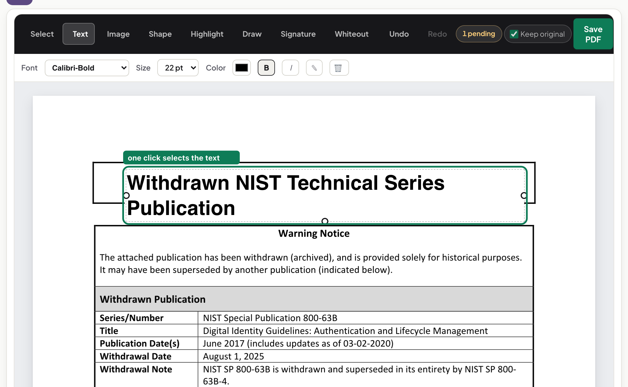Viewport: 628px width, 387px height.
Task: Toggle bold formatting
Action: pos(266,68)
